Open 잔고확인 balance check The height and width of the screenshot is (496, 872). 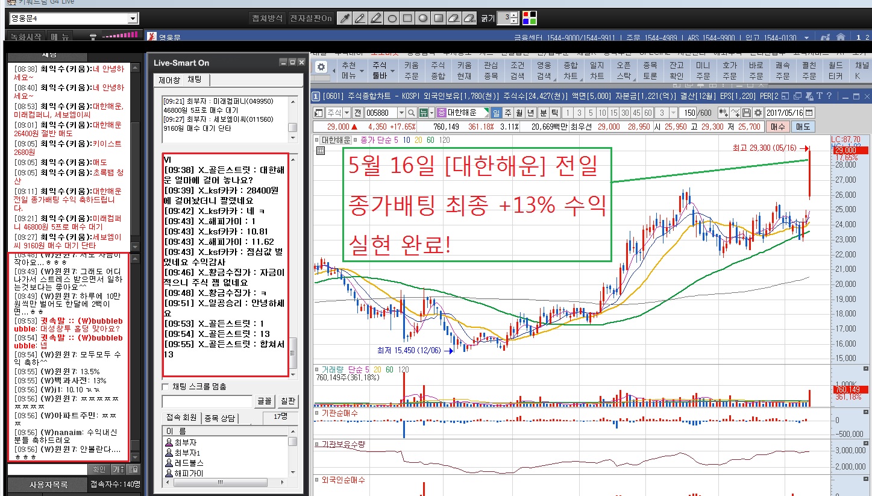coord(676,71)
